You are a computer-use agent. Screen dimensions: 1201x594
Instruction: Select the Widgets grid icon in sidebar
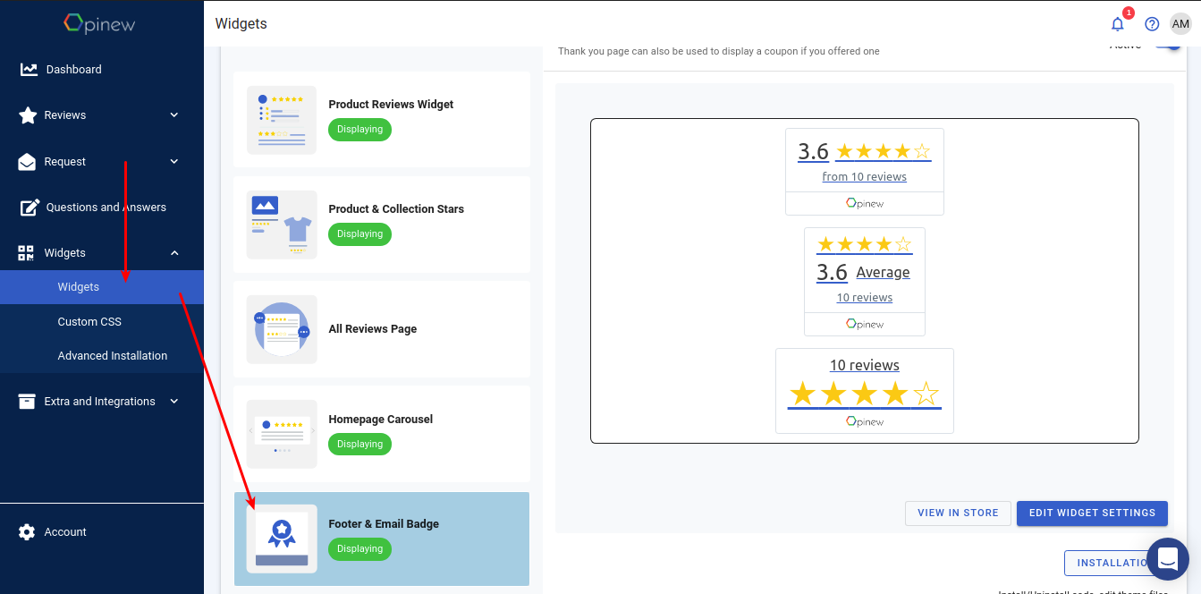(27, 252)
